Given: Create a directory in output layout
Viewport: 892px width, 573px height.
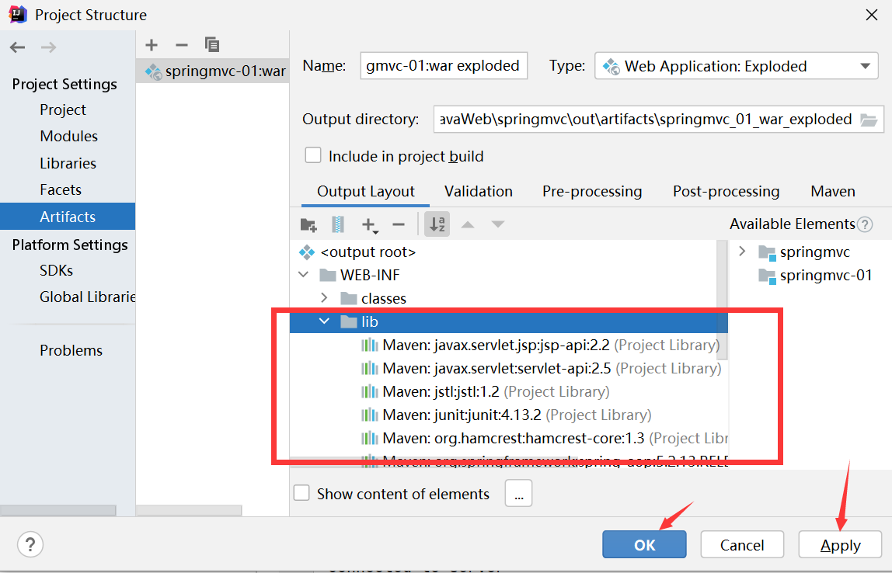Looking at the screenshot, I should [x=308, y=225].
